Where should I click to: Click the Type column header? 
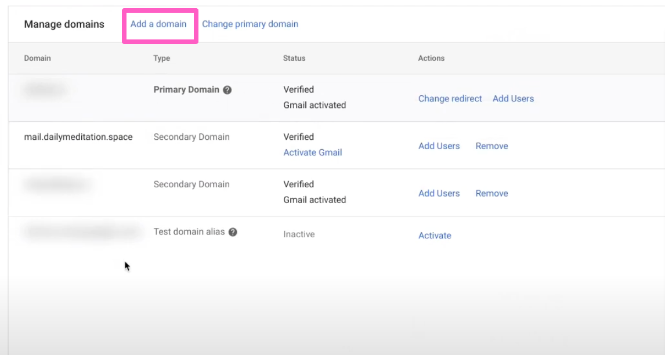[161, 58]
